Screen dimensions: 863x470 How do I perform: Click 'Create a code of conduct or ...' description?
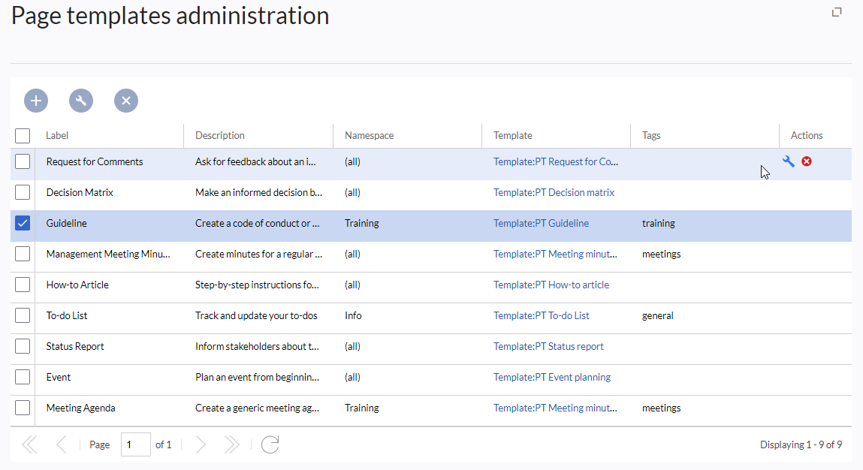[x=258, y=223]
